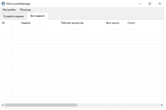Click the Задание column header
Screen dimensions: 166x110
coord(26,23)
